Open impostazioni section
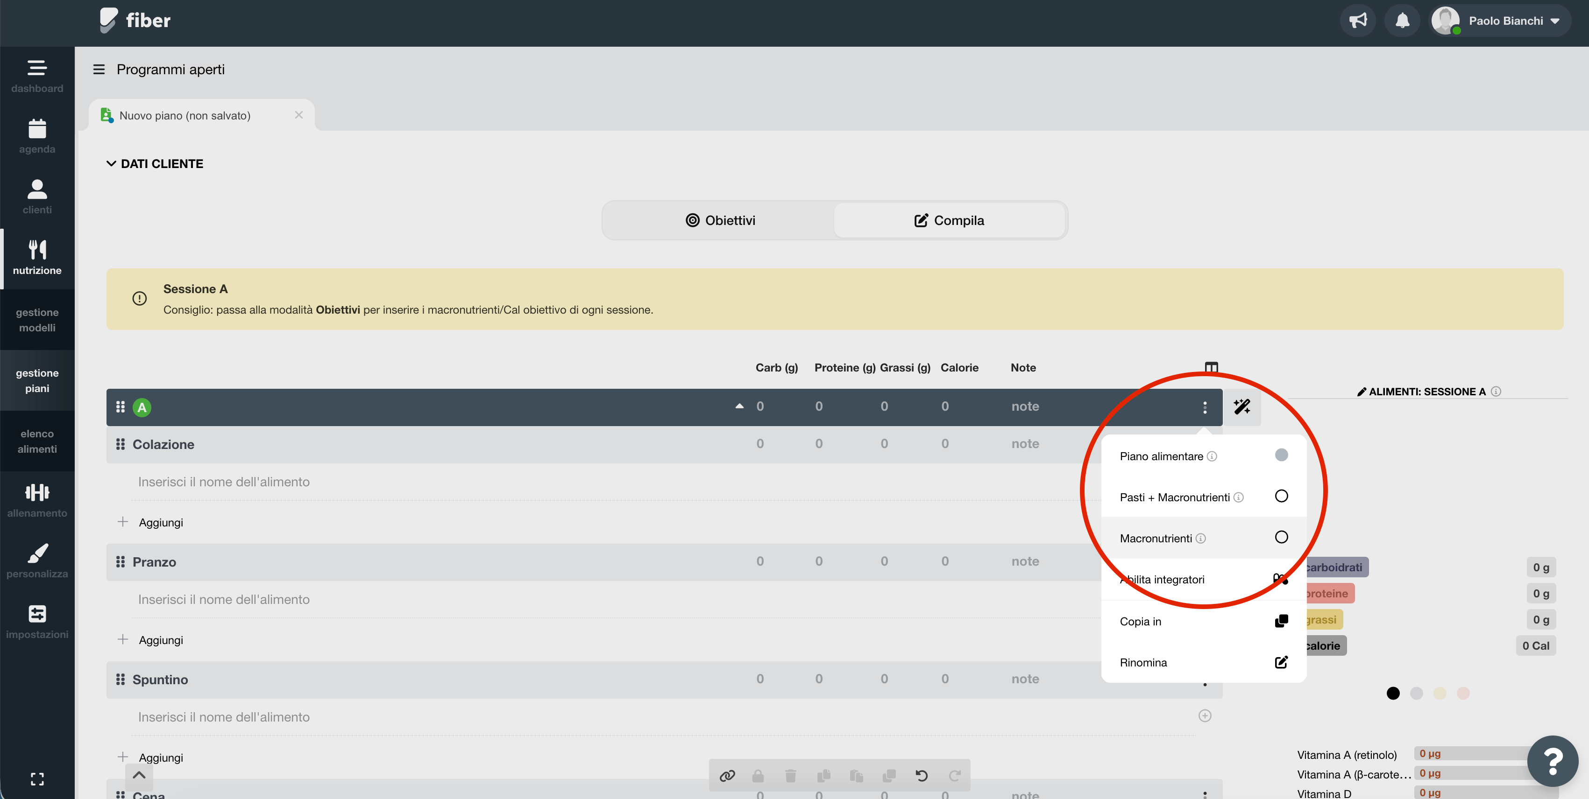The width and height of the screenshot is (1589, 799). [x=37, y=622]
